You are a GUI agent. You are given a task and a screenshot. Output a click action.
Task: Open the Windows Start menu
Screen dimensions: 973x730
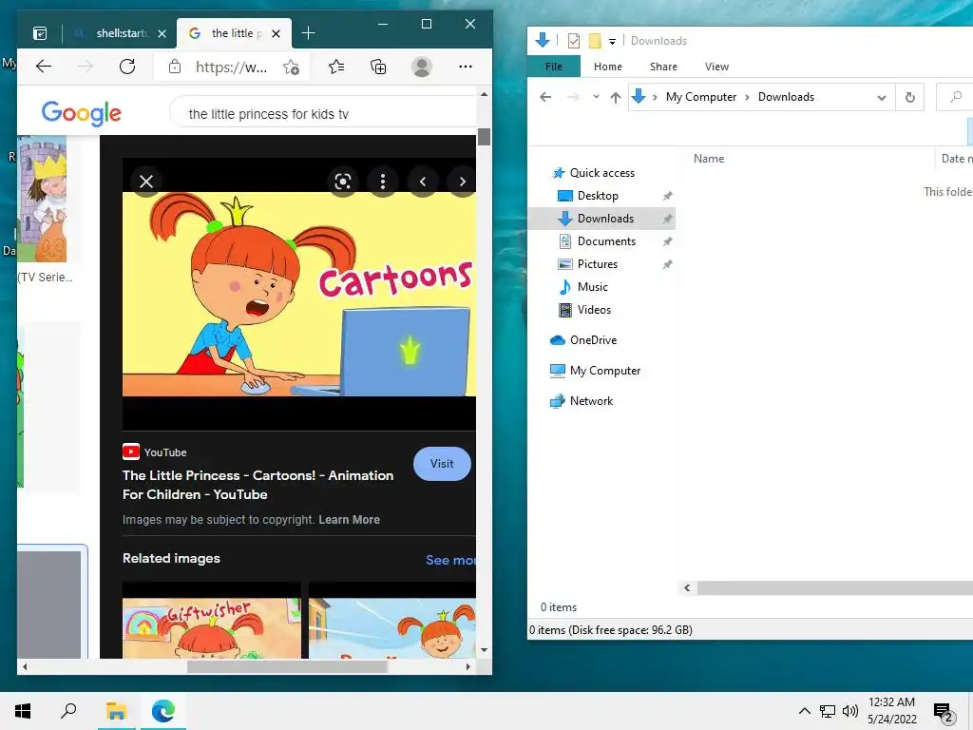23,711
